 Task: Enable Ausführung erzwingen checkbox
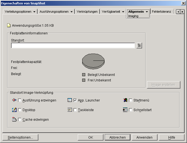click(x=20, y=100)
